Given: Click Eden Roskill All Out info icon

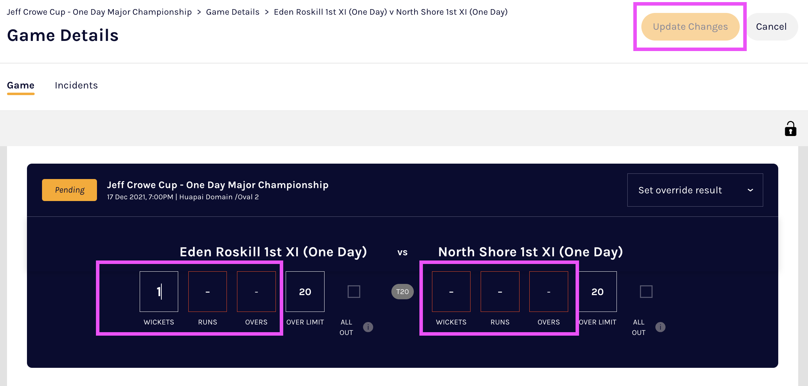Looking at the screenshot, I should tap(368, 327).
